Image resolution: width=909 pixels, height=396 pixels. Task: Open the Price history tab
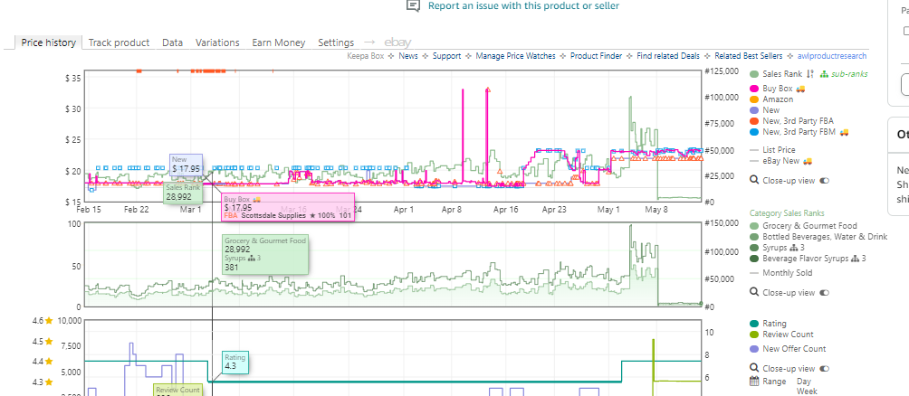(49, 42)
